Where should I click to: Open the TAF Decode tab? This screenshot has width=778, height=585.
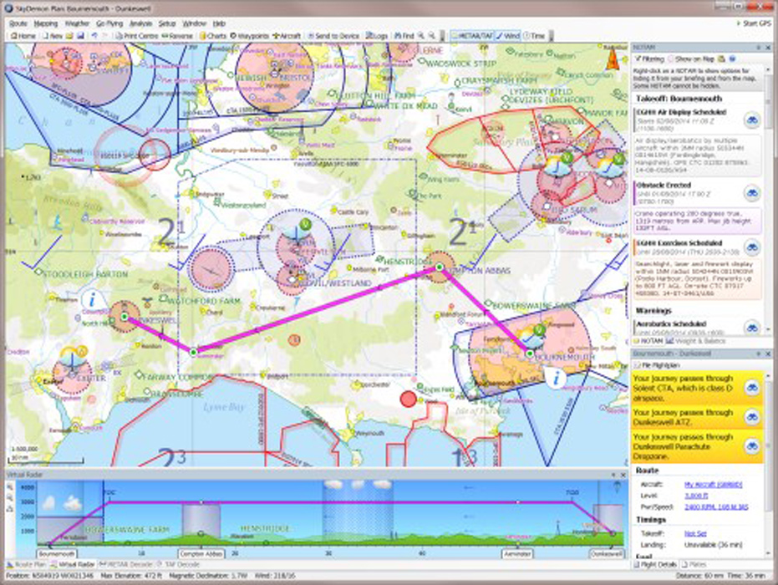click(x=178, y=564)
